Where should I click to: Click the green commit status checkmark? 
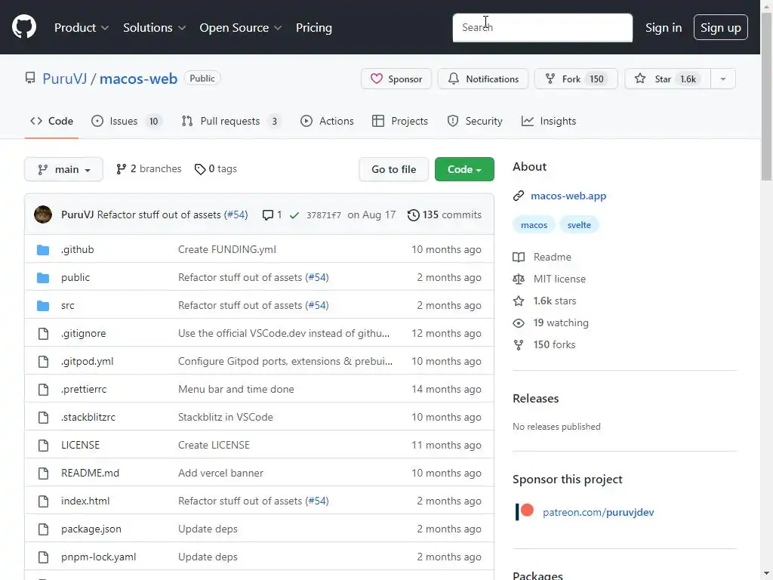[294, 215]
